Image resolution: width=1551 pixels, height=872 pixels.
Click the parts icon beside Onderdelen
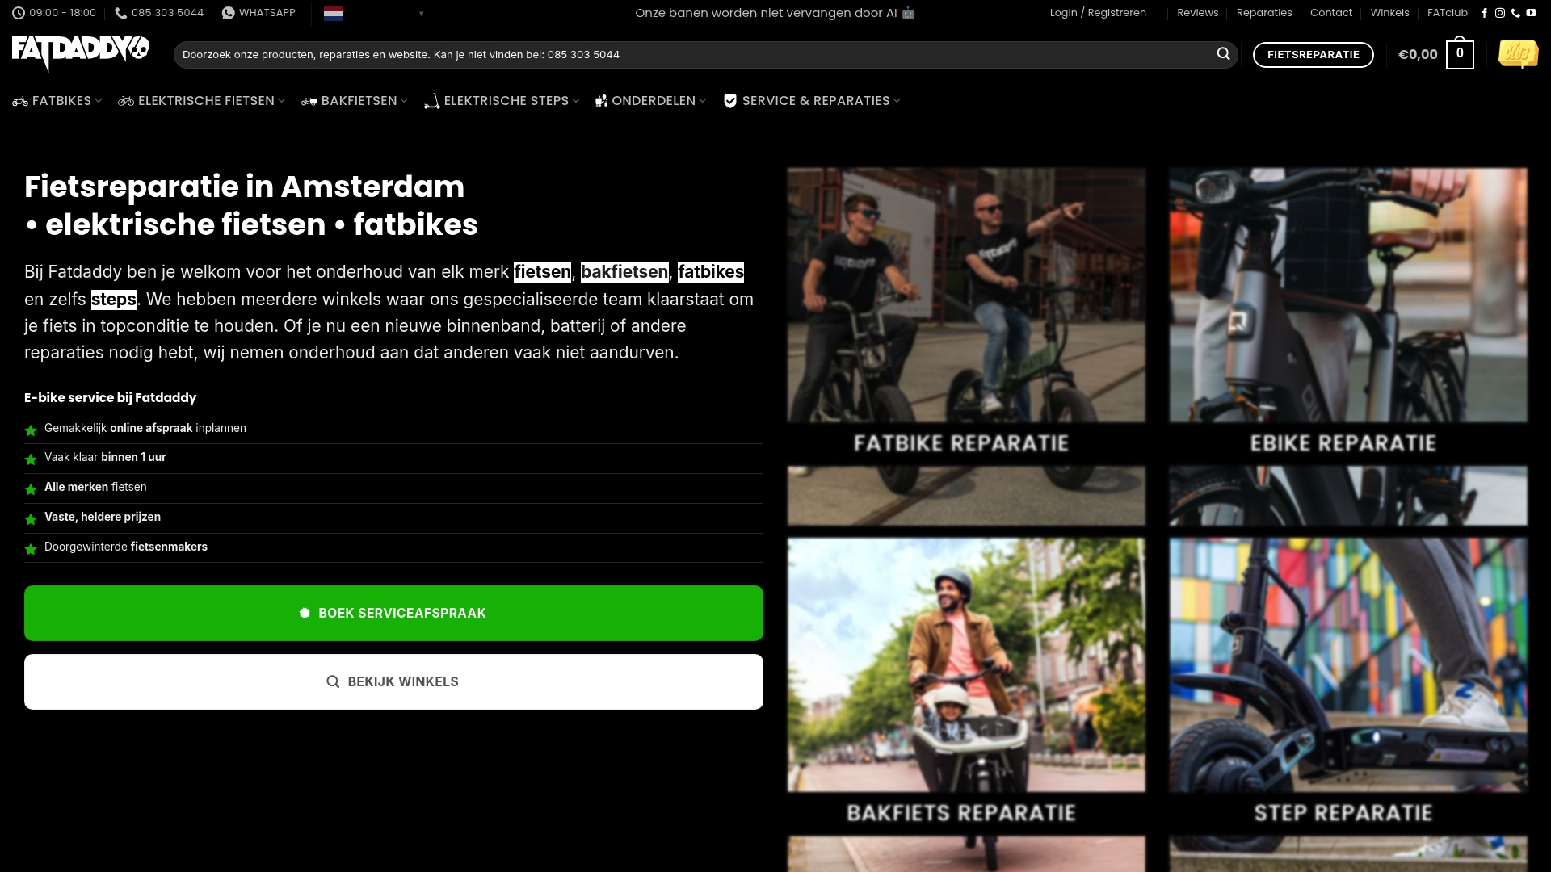click(601, 101)
